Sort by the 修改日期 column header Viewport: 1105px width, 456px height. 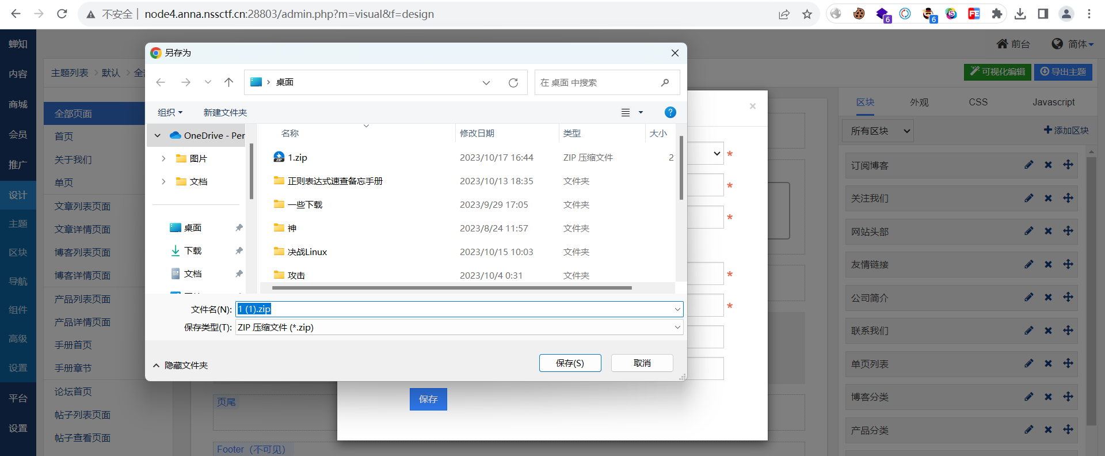477,133
